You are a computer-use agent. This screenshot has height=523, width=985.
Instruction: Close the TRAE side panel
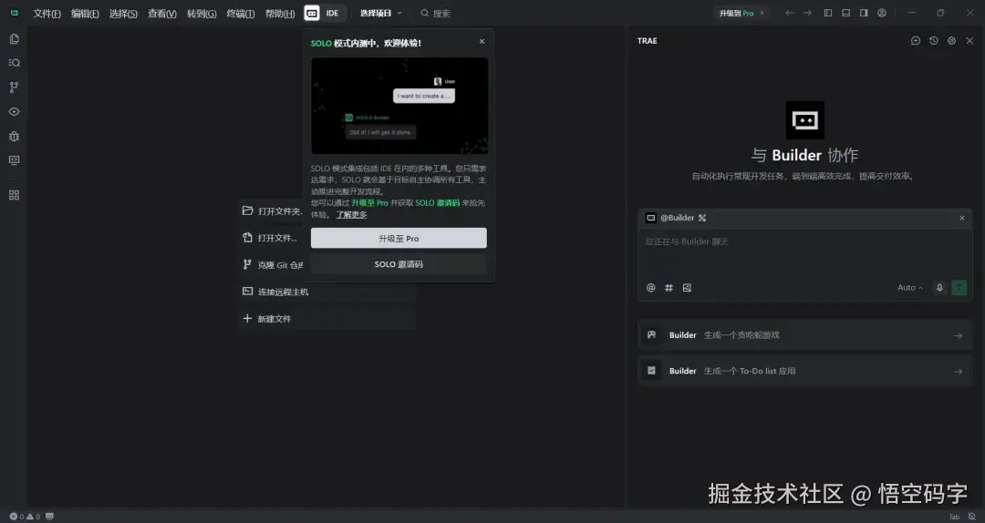pyautogui.click(x=969, y=41)
